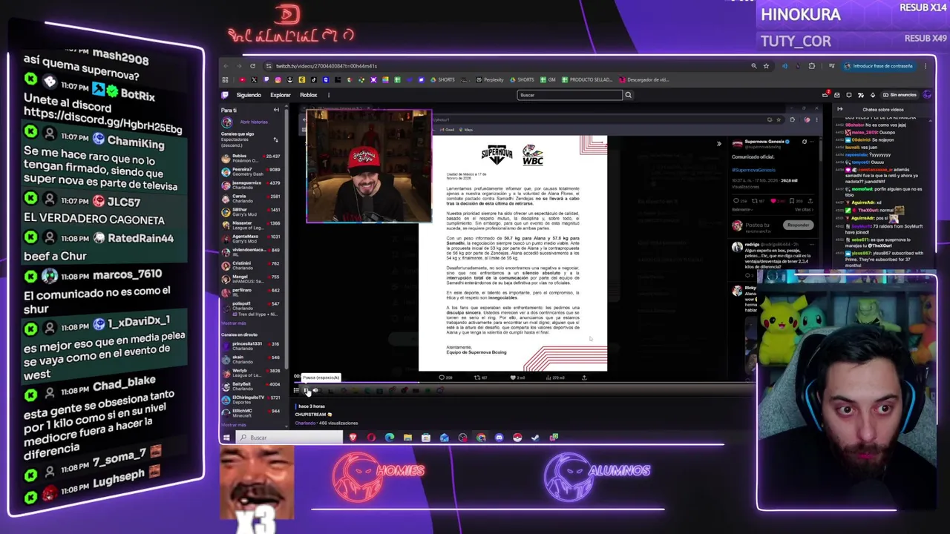Open ElChiringuitoTV channel in sidebar
This screenshot has height=534, width=950.
[x=251, y=399]
